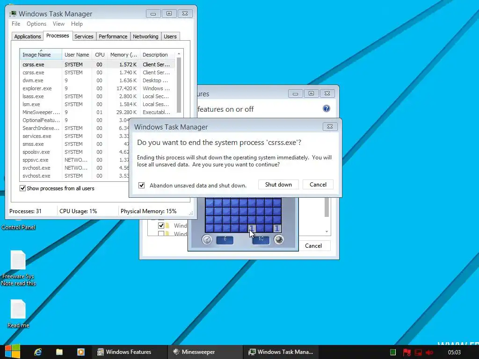Click Windows Features list scrollbar thumb

tap(327, 207)
